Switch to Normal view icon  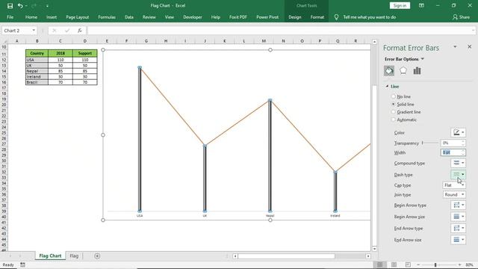(x=379, y=265)
